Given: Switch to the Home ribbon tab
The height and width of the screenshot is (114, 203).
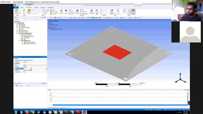Looking at the screenshot, I should click(x=22, y=8).
